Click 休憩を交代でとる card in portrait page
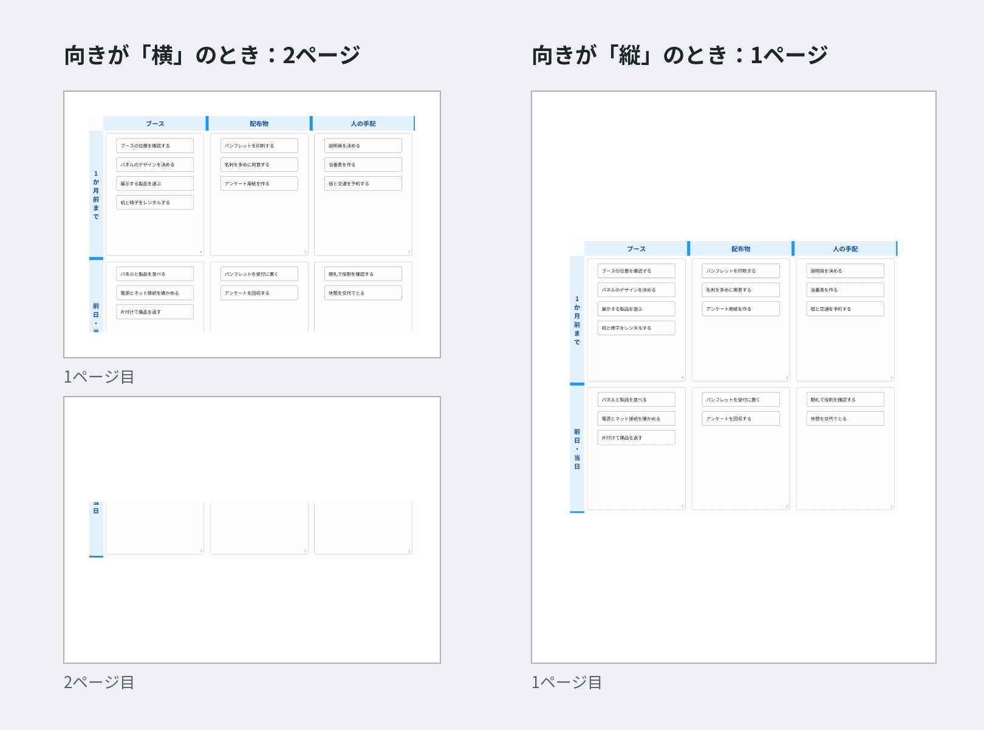984x730 pixels. pos(846,418)
